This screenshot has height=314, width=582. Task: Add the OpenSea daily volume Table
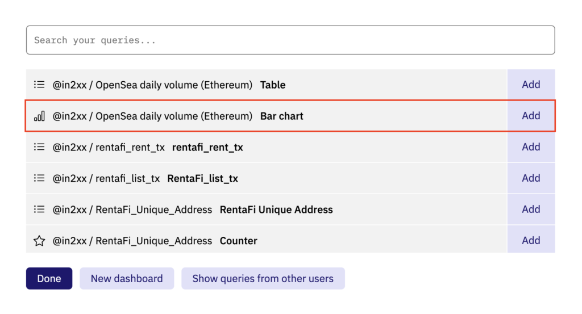click(x=531, y=85)
